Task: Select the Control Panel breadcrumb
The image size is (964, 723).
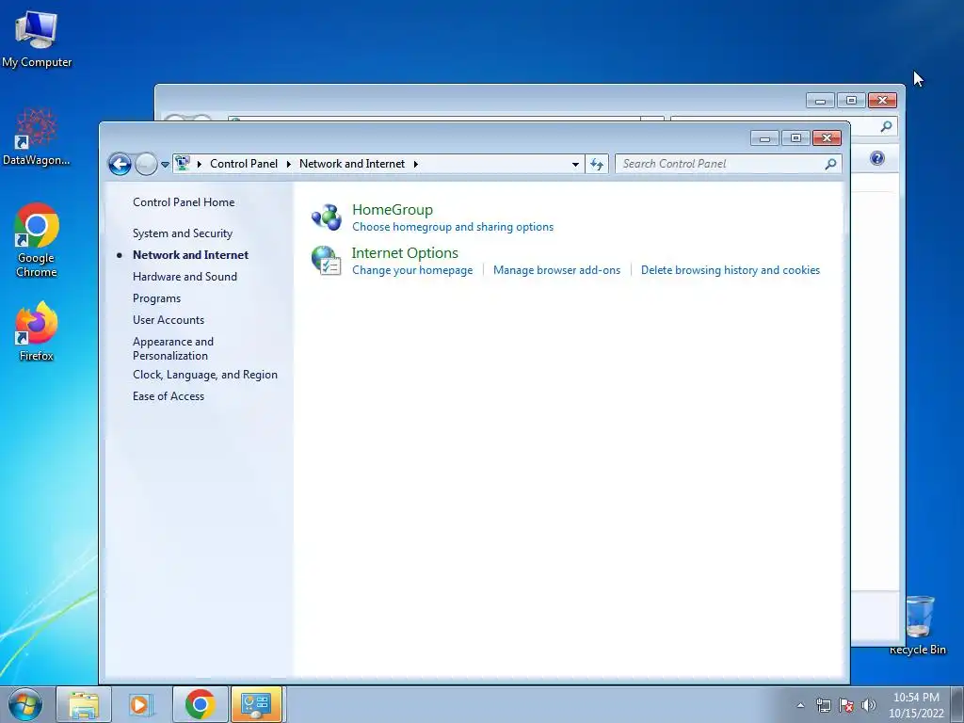Action: (x=244, y=164)
